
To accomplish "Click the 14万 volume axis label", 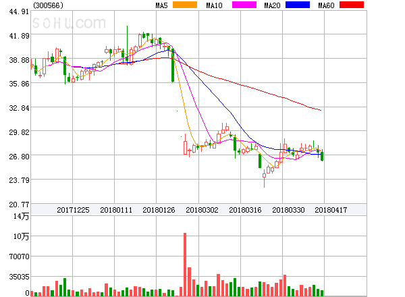I will point(21,217).
